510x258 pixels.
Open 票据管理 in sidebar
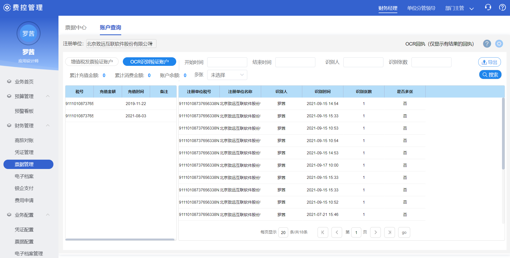pos(28,164)
